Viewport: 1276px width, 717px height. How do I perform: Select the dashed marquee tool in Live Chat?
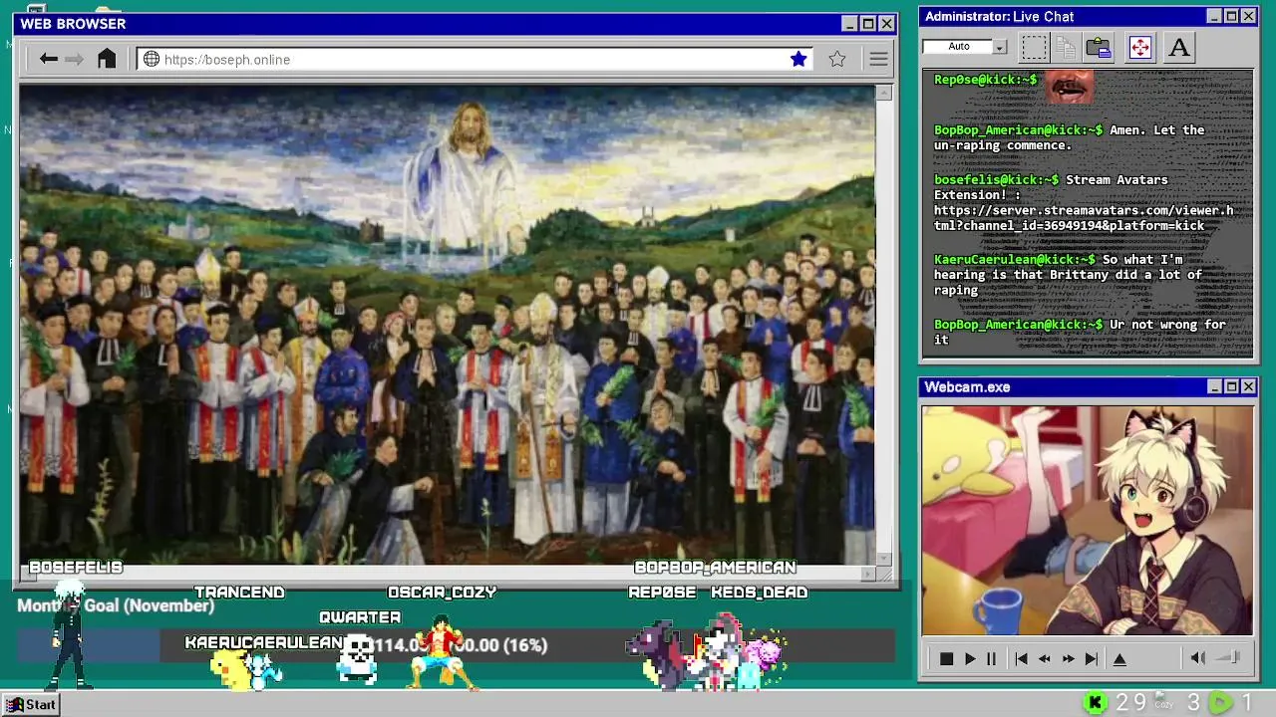(x=1034, y=47)
